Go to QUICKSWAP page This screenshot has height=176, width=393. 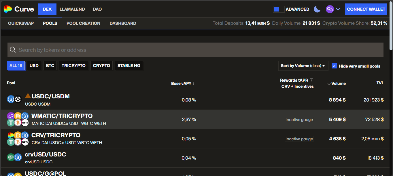coord(21,23)
